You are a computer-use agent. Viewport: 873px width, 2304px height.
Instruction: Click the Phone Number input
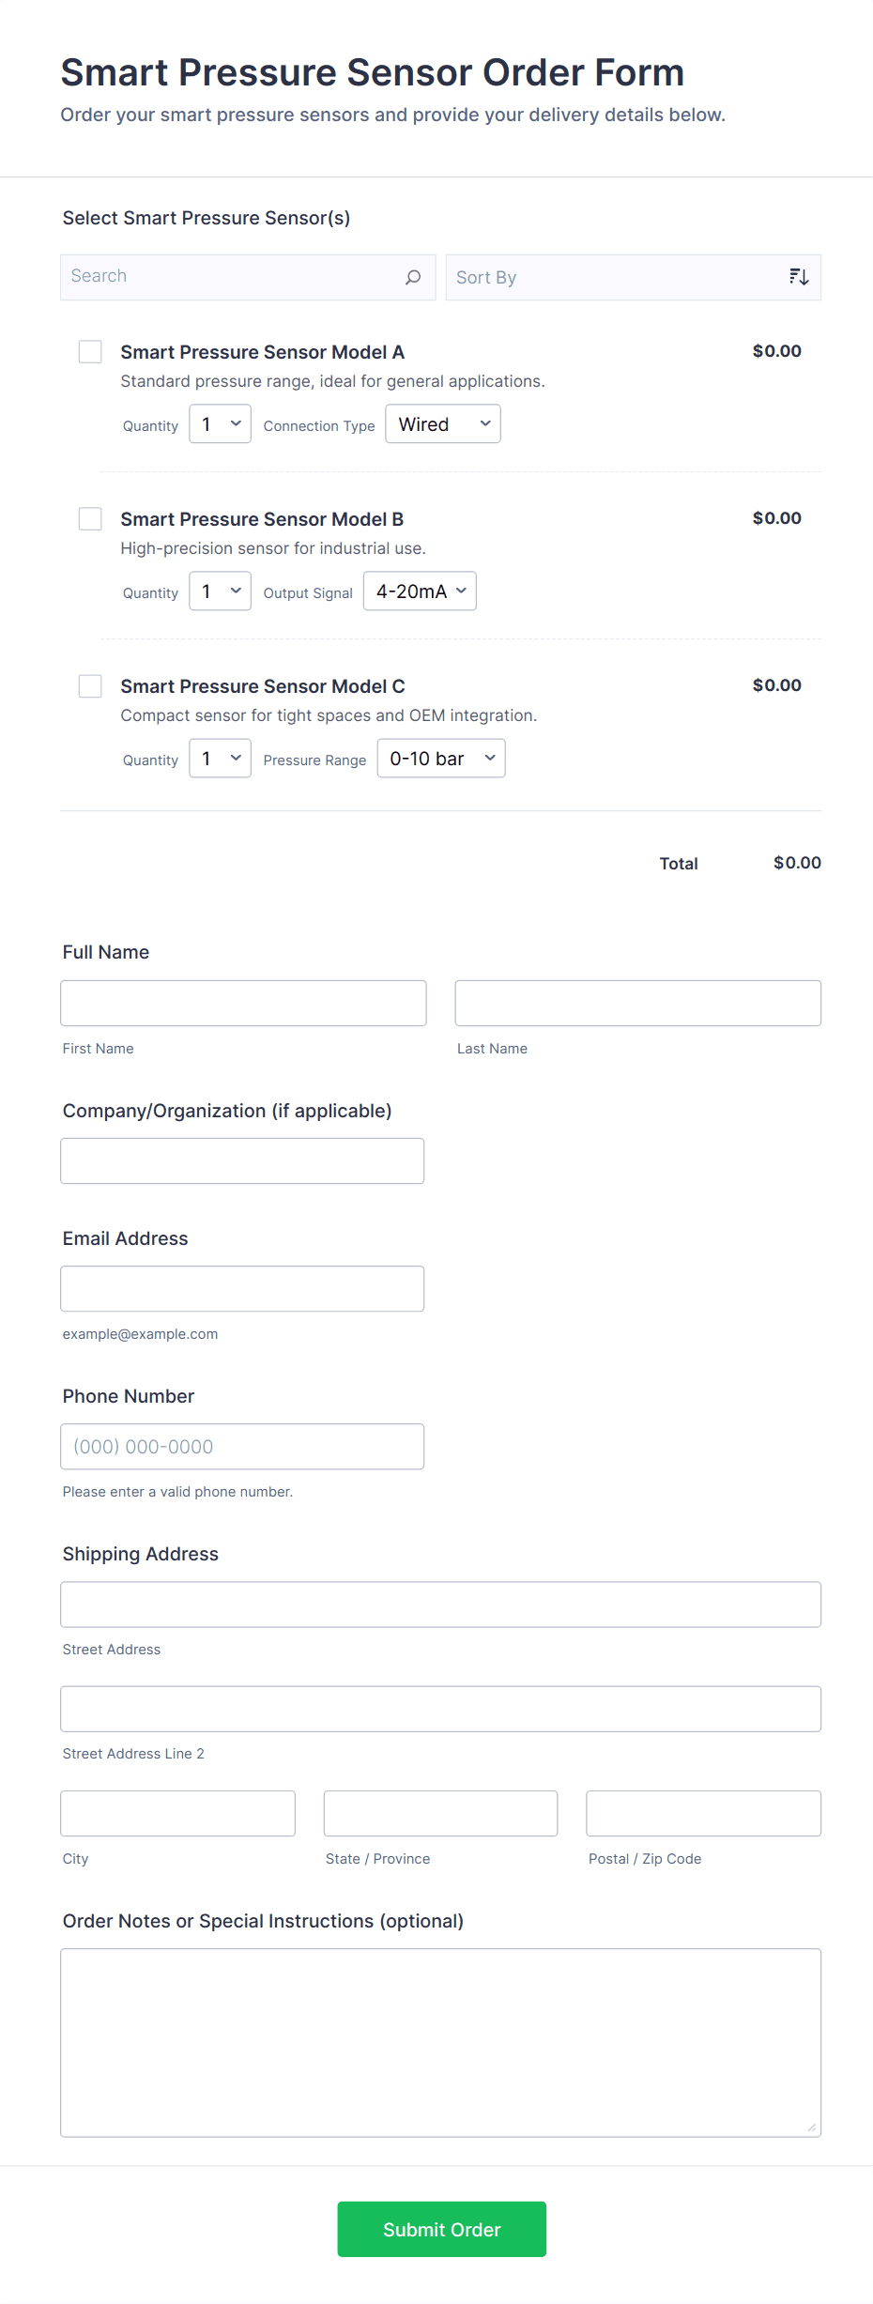click(x=242, y=1447)
